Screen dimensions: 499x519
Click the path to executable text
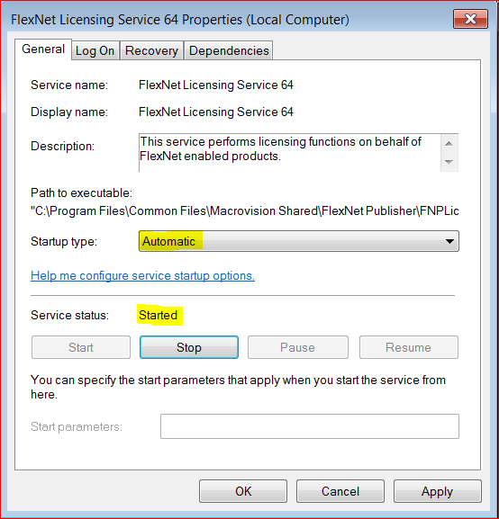(245, 210)
